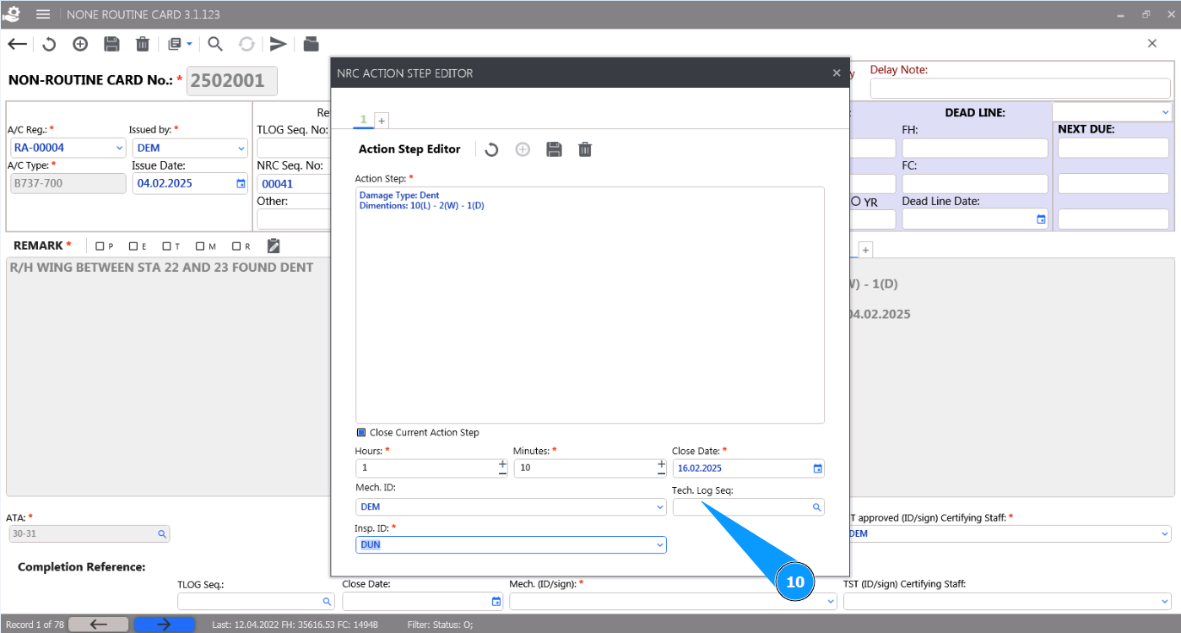Viewport: 1181px width, 633px height.
Task: Open the main toolbar search magnifier
Action: pos(215,45)
